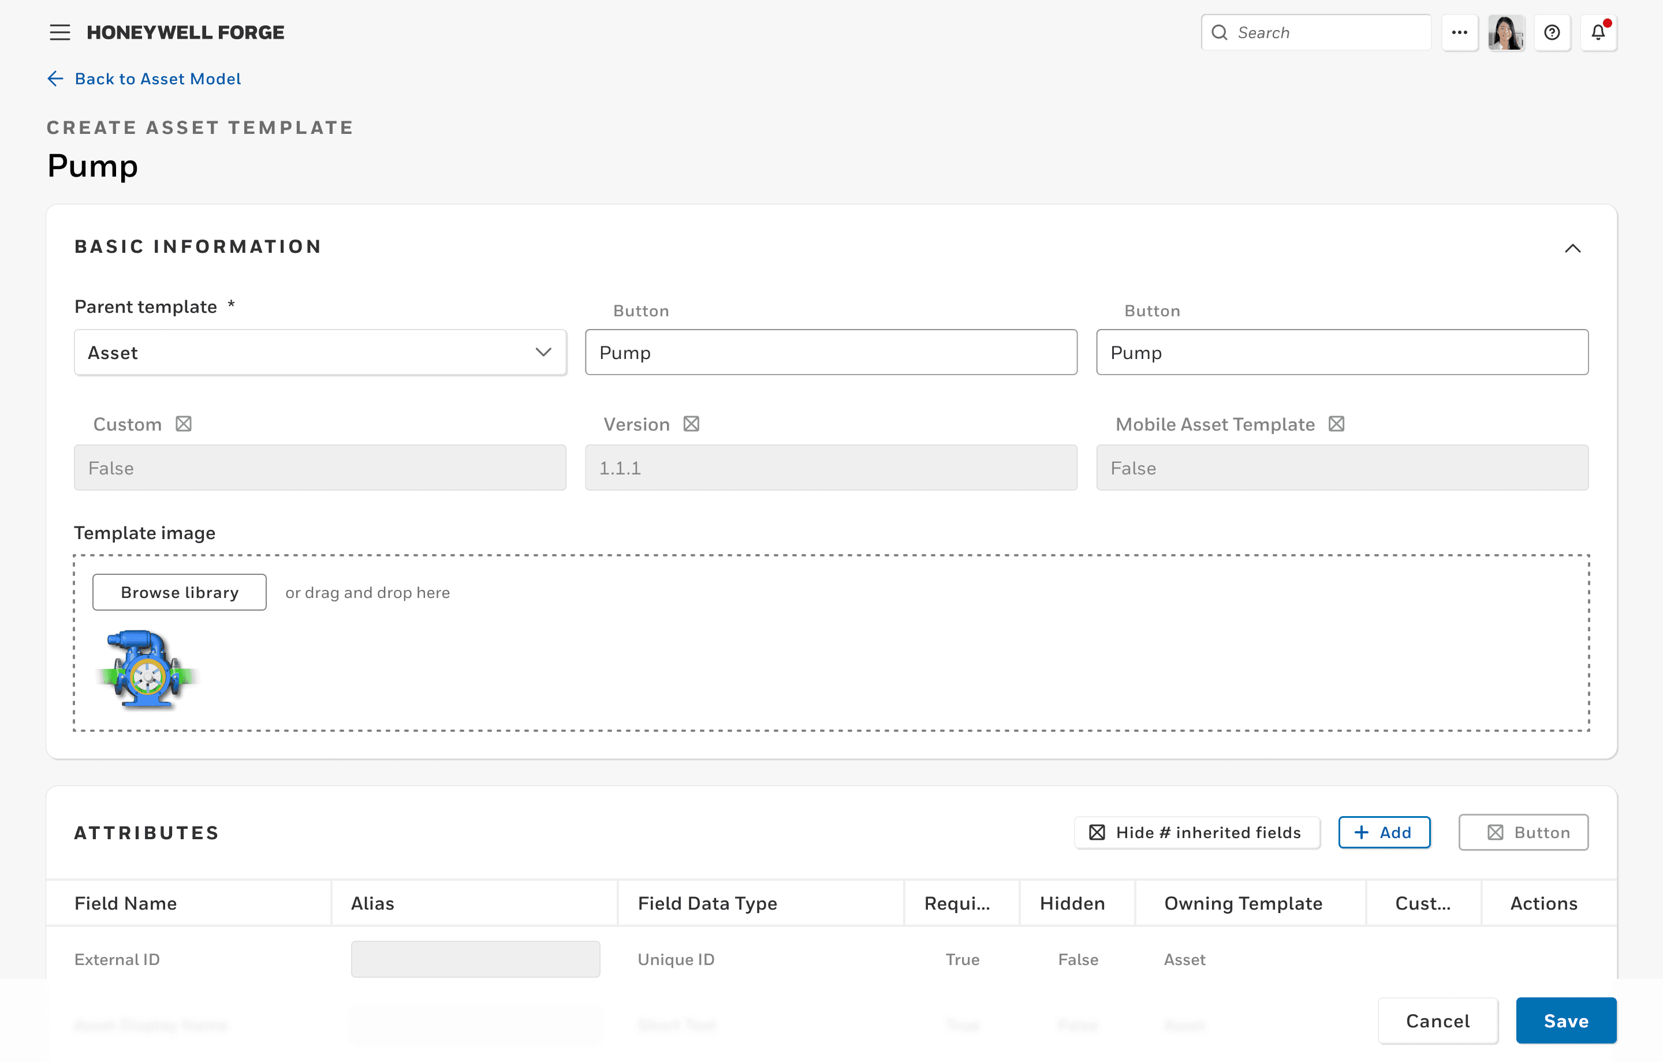Open the three-dot menu options
The height and width of the screenshot is (1062, 1663).
[1457, 33]
